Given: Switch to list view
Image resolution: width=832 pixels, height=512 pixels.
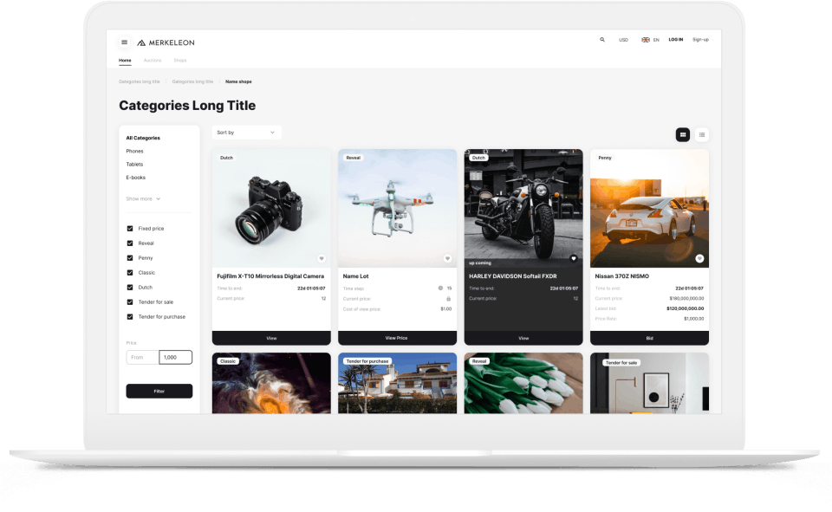Looking at the screenshot, I should pyautogui.click(x=702, y=135).
